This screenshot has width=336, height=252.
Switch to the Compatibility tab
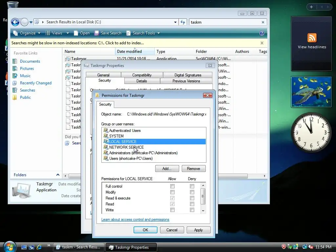click(x=142, y=75)
